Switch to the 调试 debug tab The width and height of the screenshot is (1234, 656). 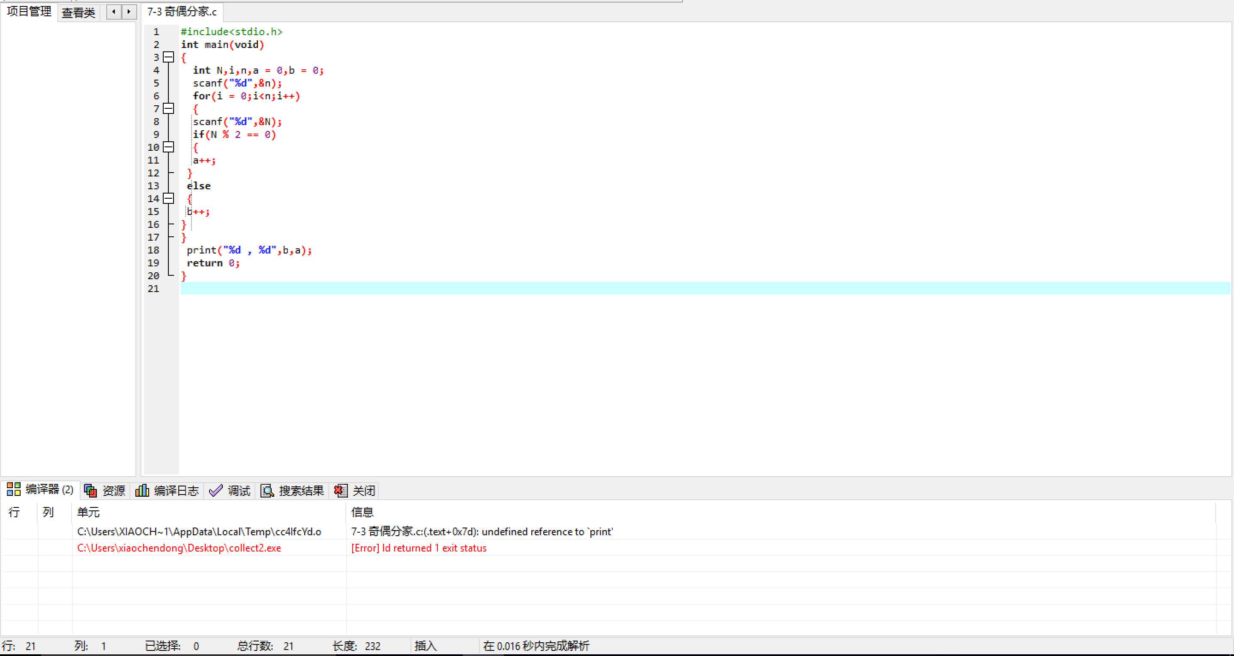point(230,491)
